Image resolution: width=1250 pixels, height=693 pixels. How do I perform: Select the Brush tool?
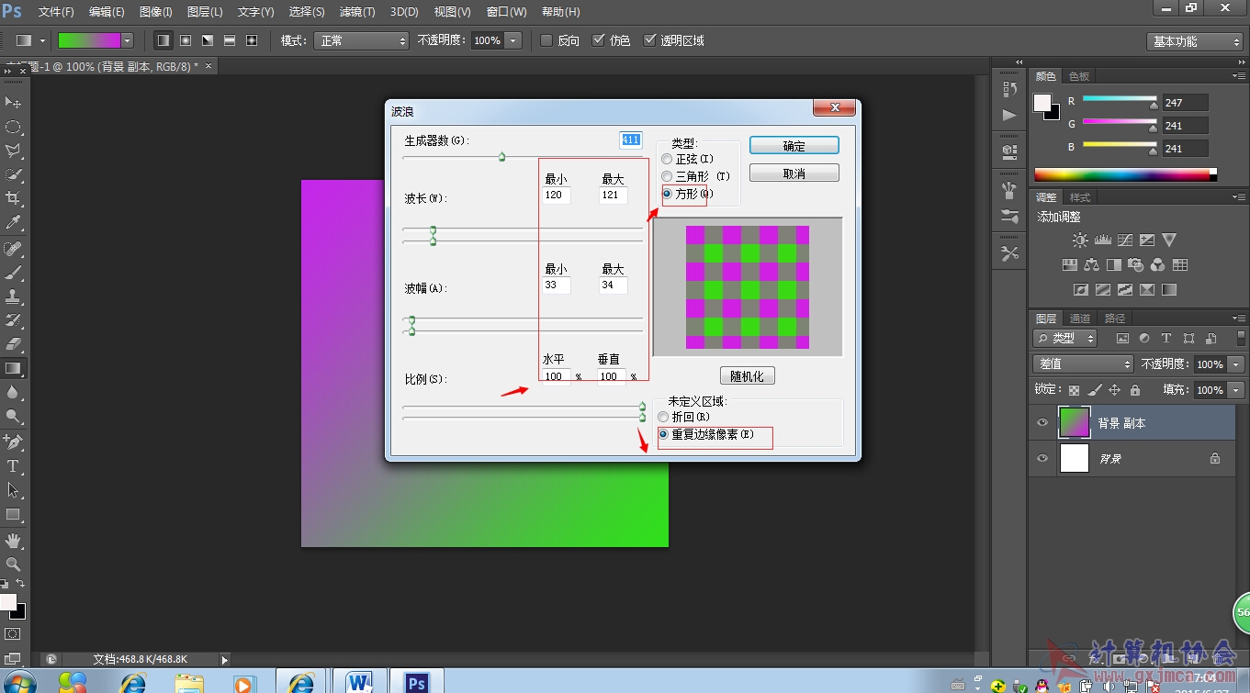(x=13, y=274)
